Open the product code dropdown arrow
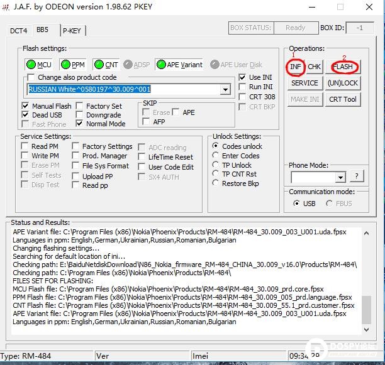This screenshot has height=365, width=385. coord(225,89)
